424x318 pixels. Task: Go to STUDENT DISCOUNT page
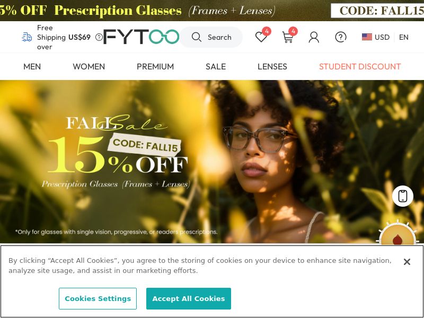pyautogui.click(x=360, y=67)
